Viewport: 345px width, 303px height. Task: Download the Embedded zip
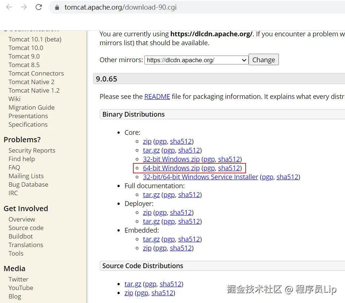pyautogui.click(x=147, y=248)
